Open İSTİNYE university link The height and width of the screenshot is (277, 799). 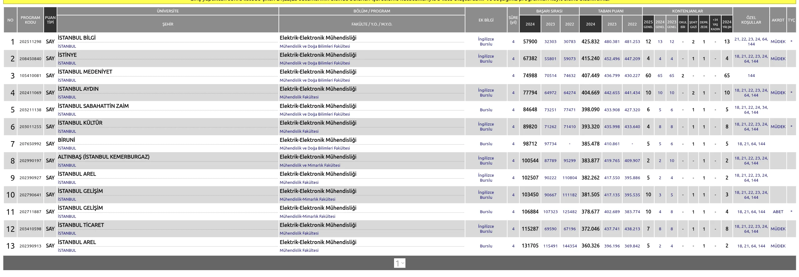pyautogui.click(x=67, y=55)
